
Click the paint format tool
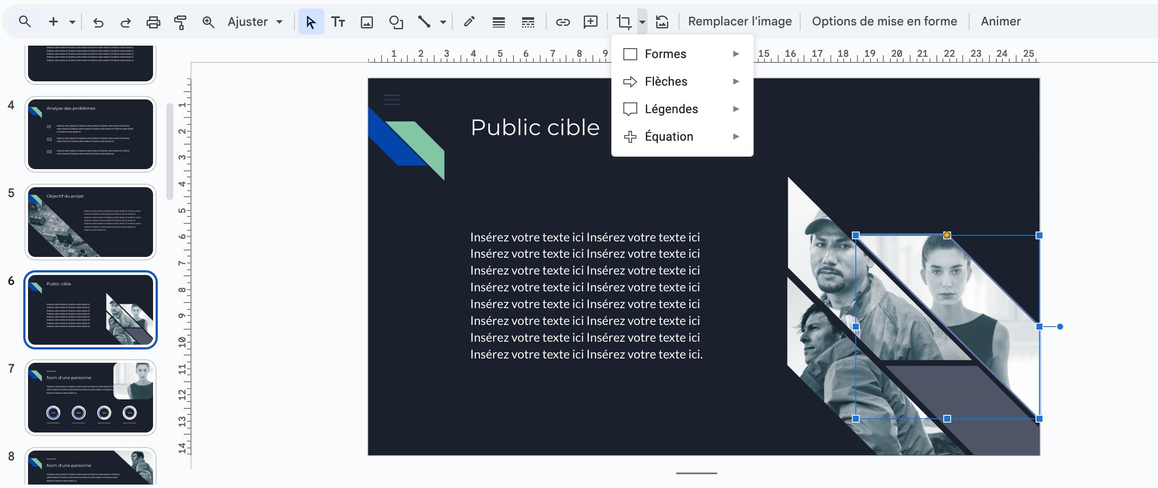(x=180, y=21)
